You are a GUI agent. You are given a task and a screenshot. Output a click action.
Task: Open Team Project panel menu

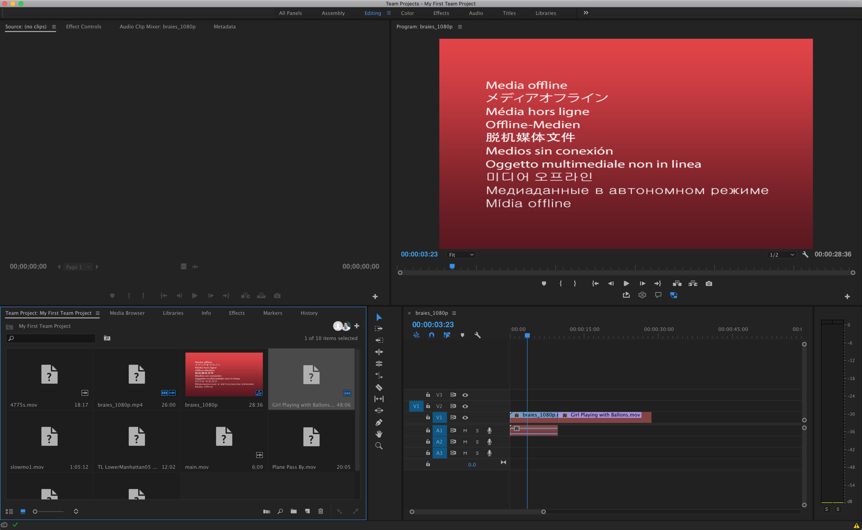pyautogui.click(x=98, y=313)
